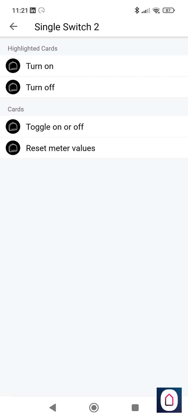Pick the Toggle on or off card
Image resolution: width=188 pixels, height=419 pixels.
55,127
